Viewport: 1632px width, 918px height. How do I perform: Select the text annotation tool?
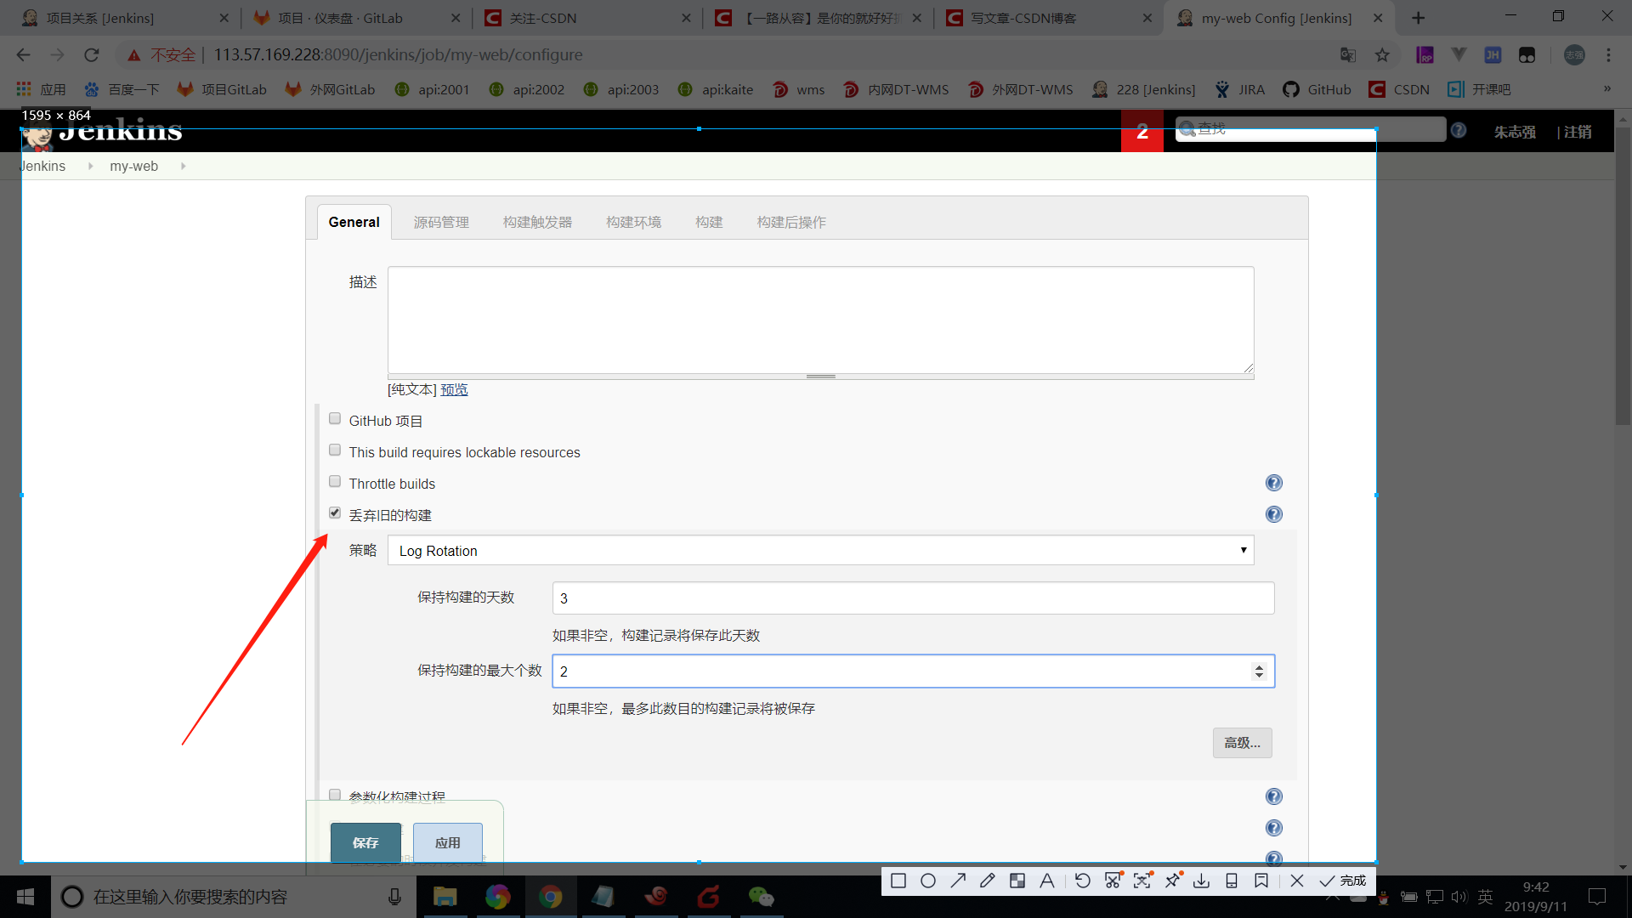[x=1047, y=881]
